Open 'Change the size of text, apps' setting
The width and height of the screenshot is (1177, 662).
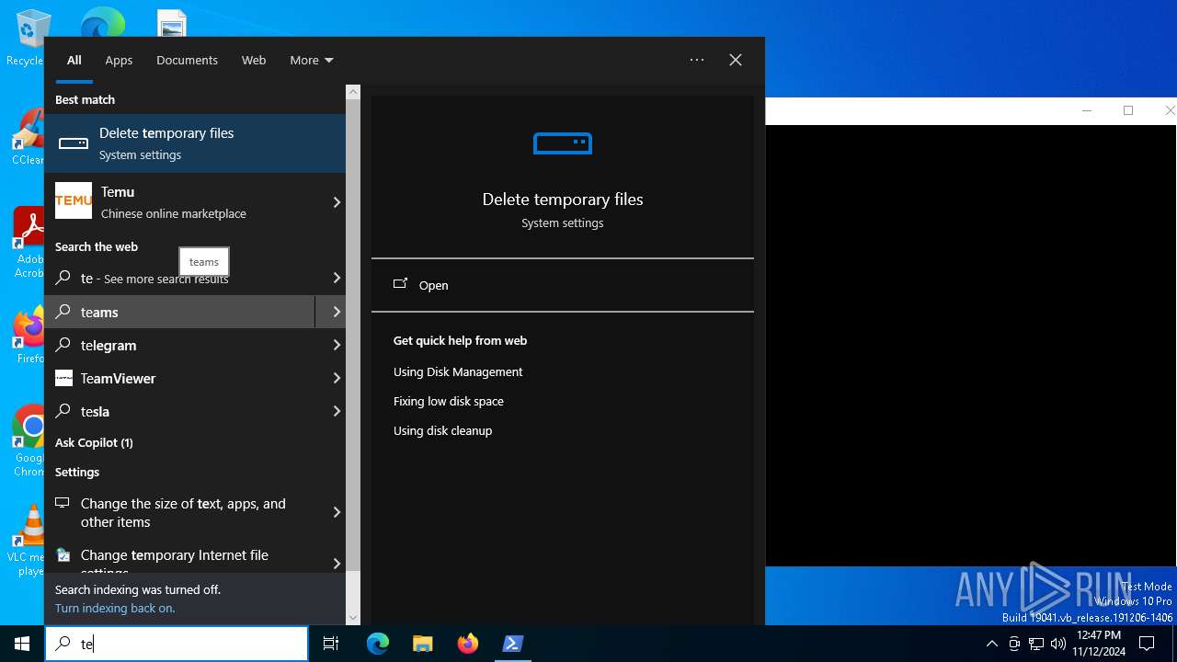coord(184,512)
